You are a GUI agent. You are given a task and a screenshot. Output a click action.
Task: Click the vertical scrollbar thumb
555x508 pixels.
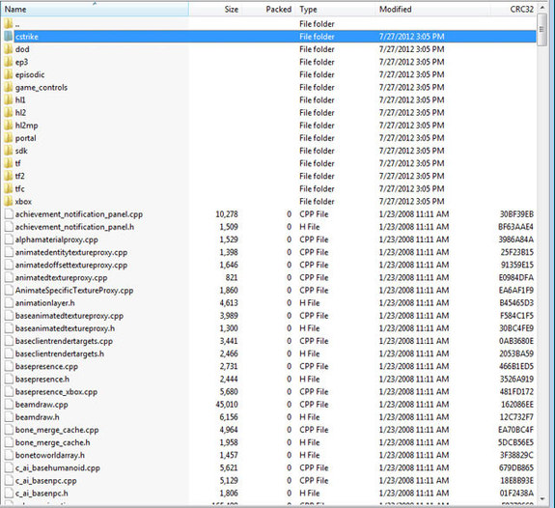coord(541,30)
